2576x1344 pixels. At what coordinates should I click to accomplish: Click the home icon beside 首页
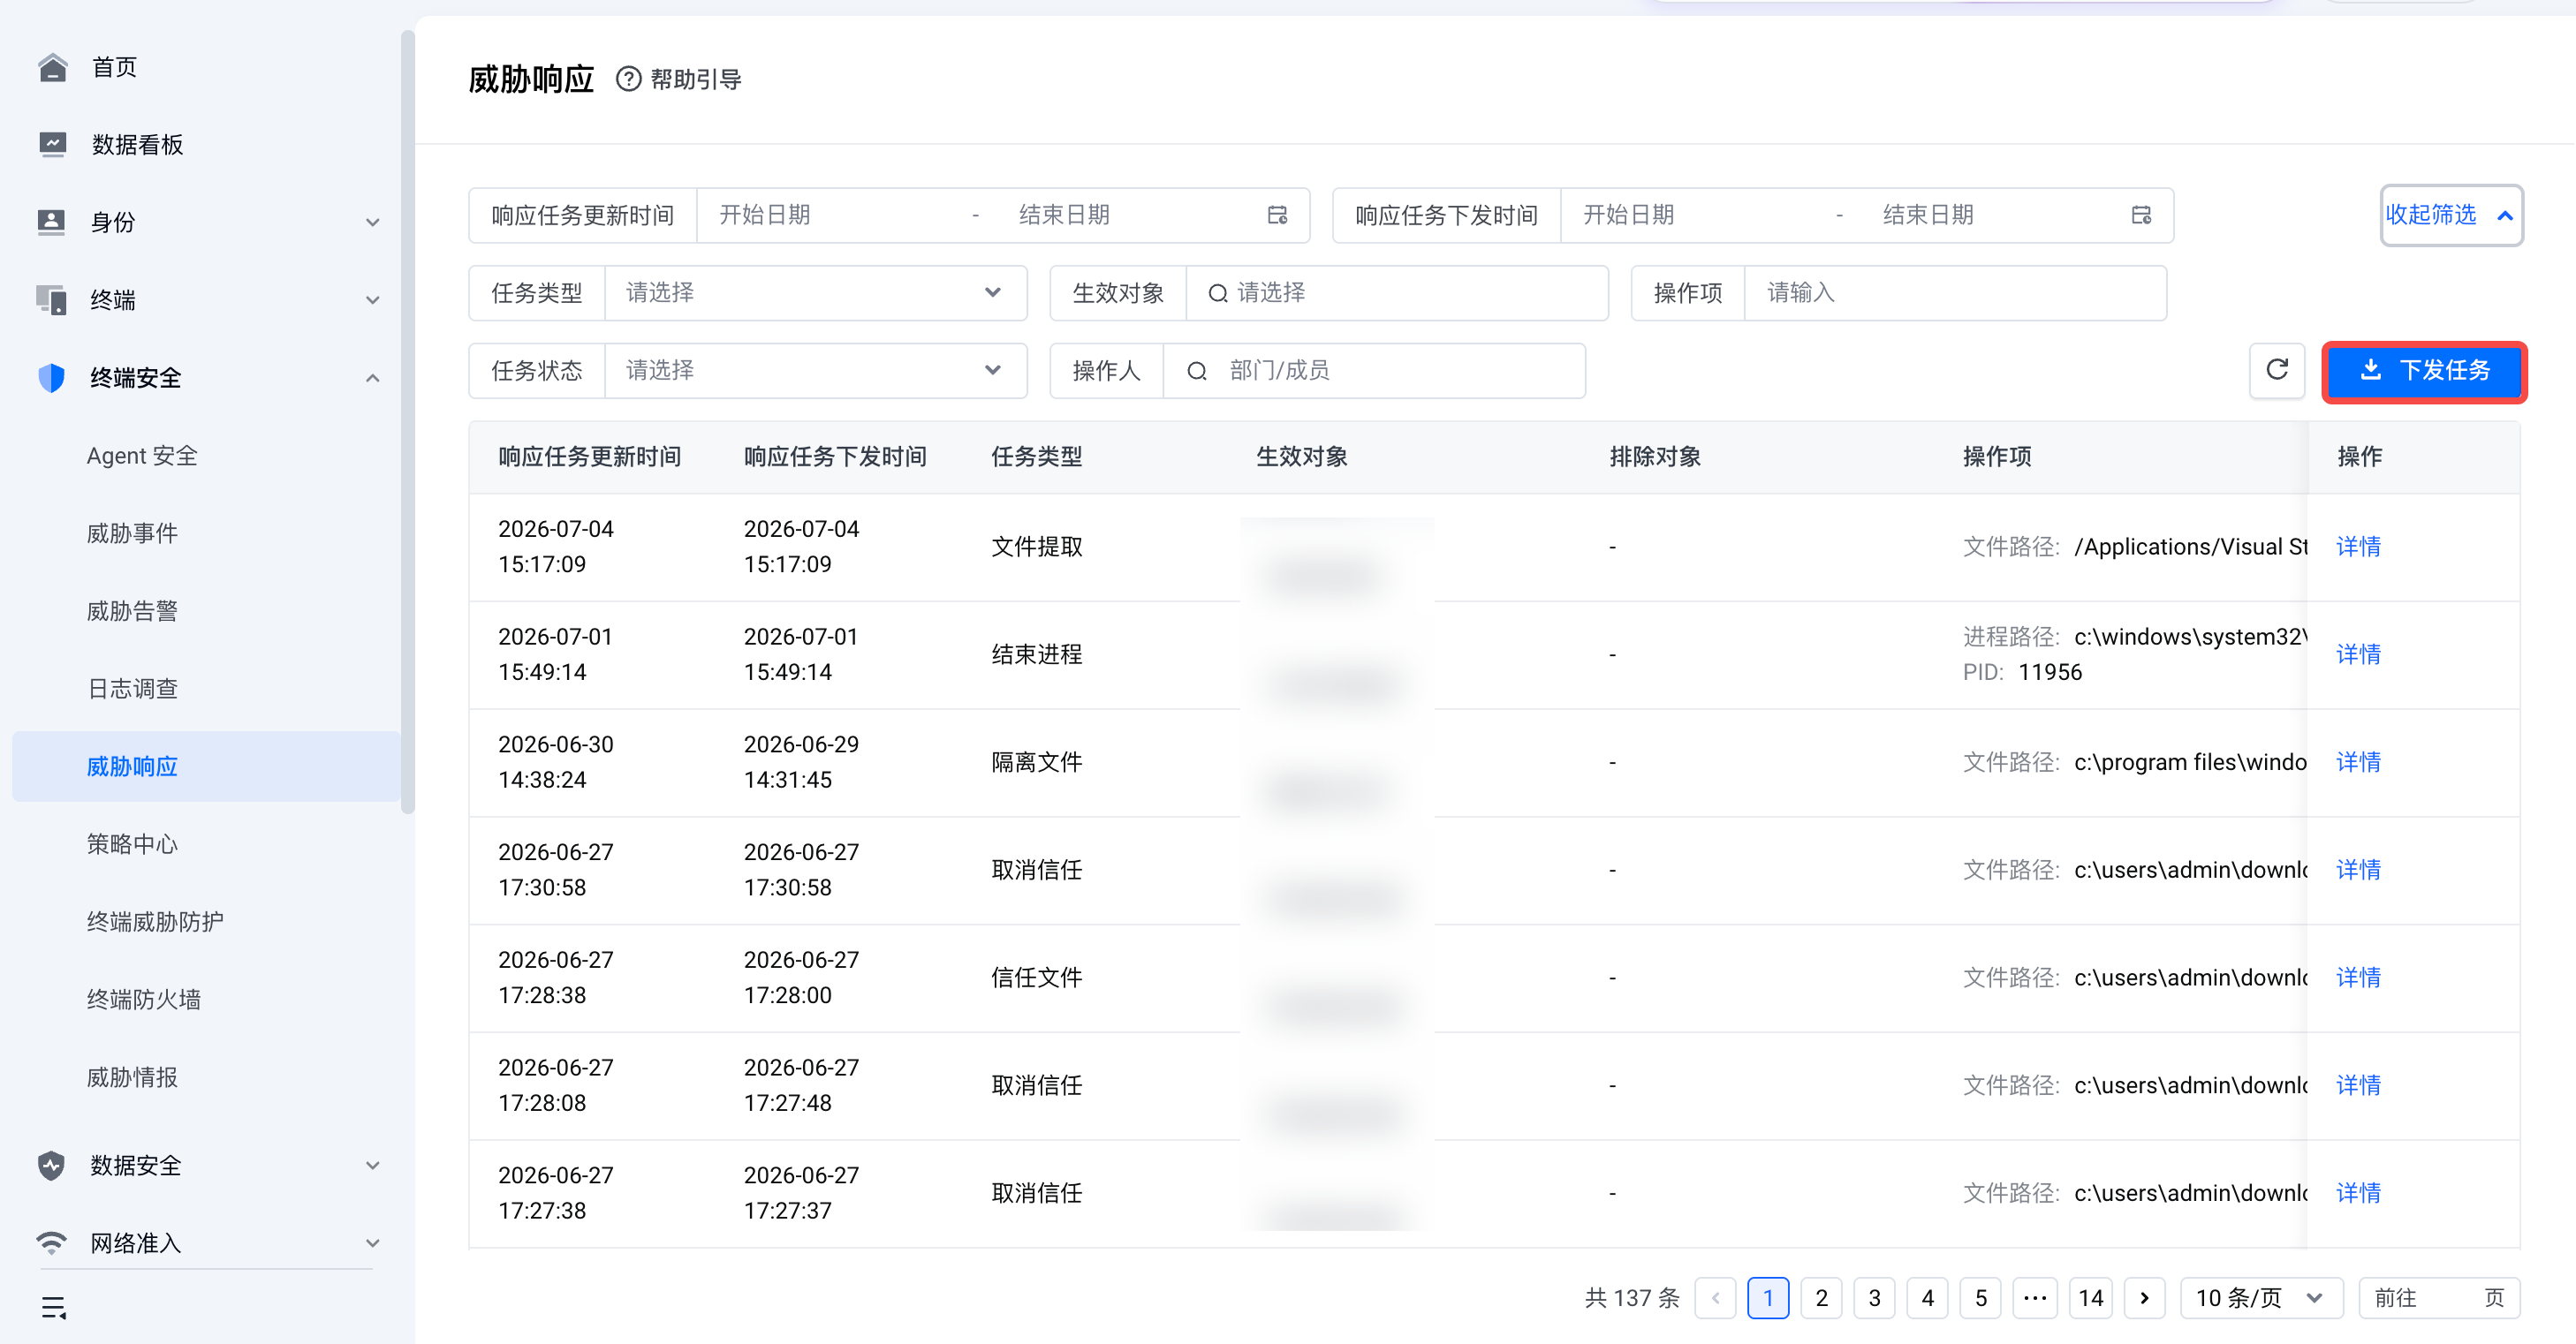52,67
